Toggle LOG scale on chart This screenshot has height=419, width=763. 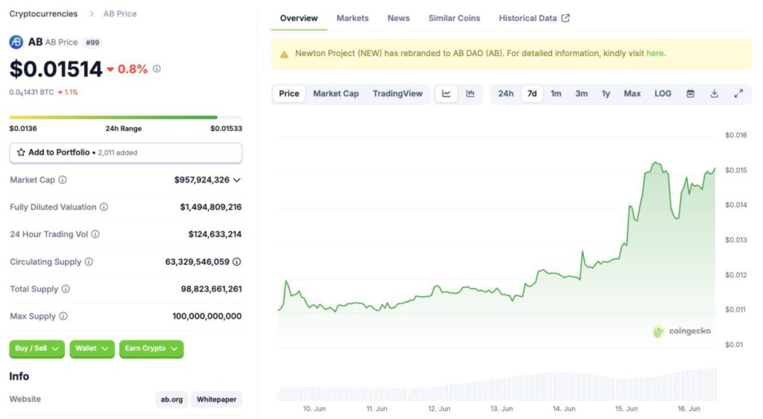(662, 93)
